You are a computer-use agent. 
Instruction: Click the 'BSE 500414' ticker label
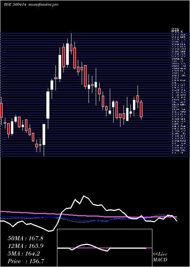[15, 5]
